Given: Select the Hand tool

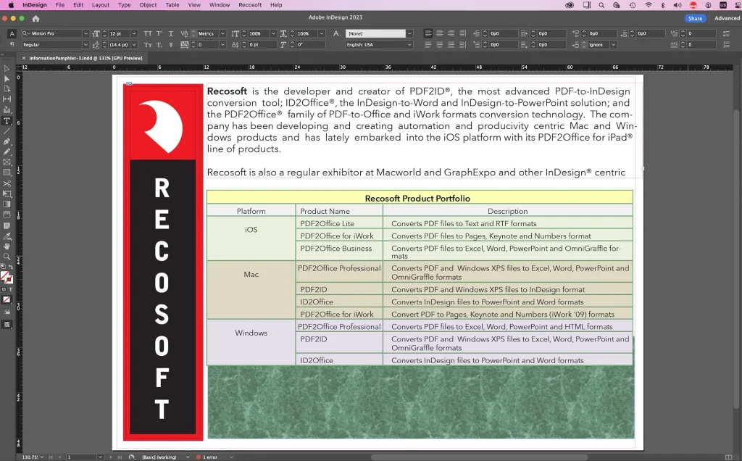Looking at the screenshot, I should (7, 246).
